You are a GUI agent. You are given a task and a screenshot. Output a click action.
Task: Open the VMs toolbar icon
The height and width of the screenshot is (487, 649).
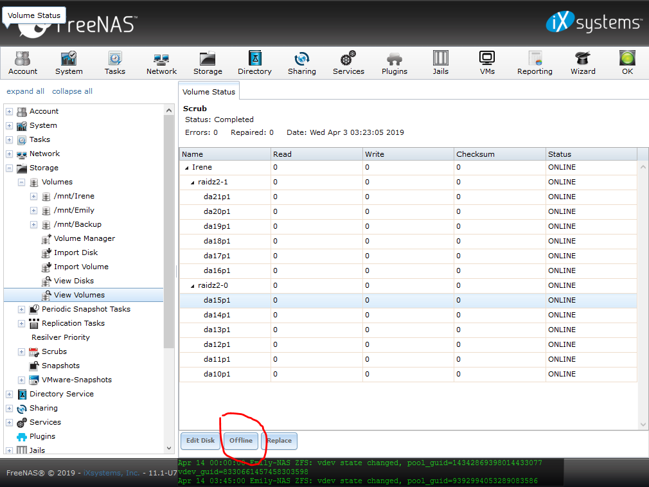click(487, 63)
